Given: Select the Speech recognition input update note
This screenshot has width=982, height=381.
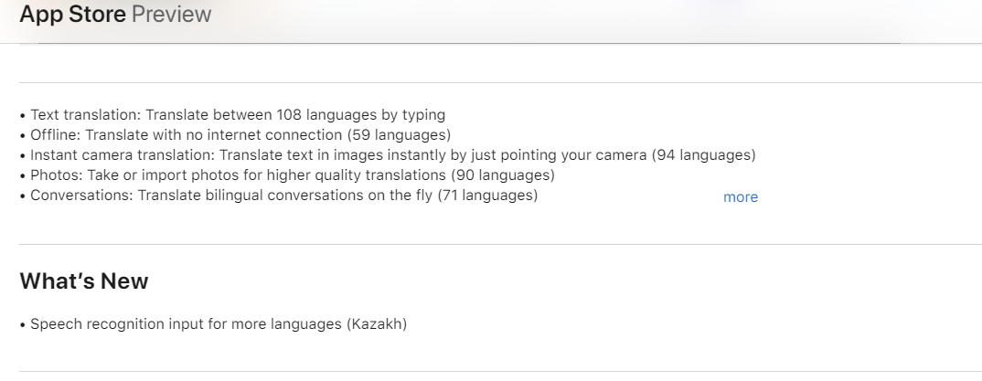Looking at the screenshot, I should [213, 324].
